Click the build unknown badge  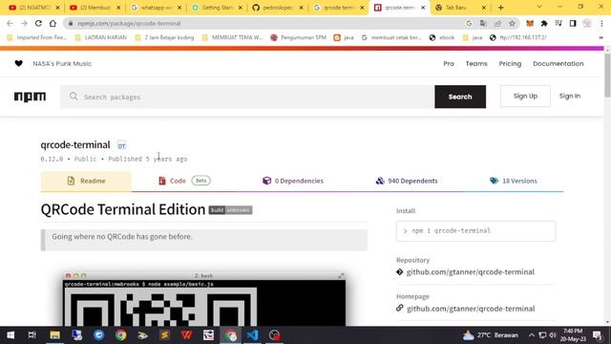[x=230, y=210]
